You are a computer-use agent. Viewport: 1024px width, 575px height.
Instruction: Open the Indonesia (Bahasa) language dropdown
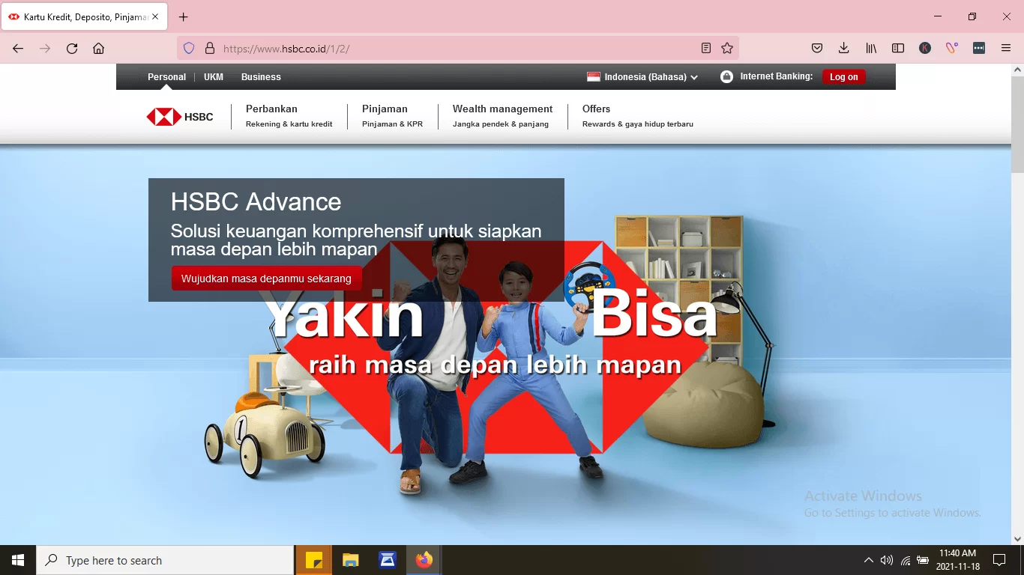coord(651,77)
